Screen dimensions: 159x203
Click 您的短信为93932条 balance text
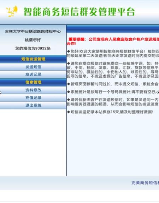pos(33,48)
